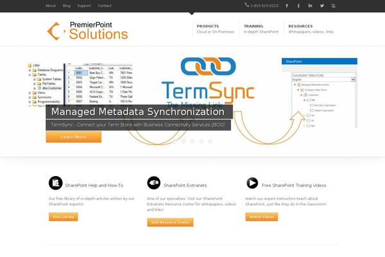The width and height of the screenshot is (385, 257).
Task: Open the Training navigation menu
Action: pyautogui.click(x=261, y=29)
